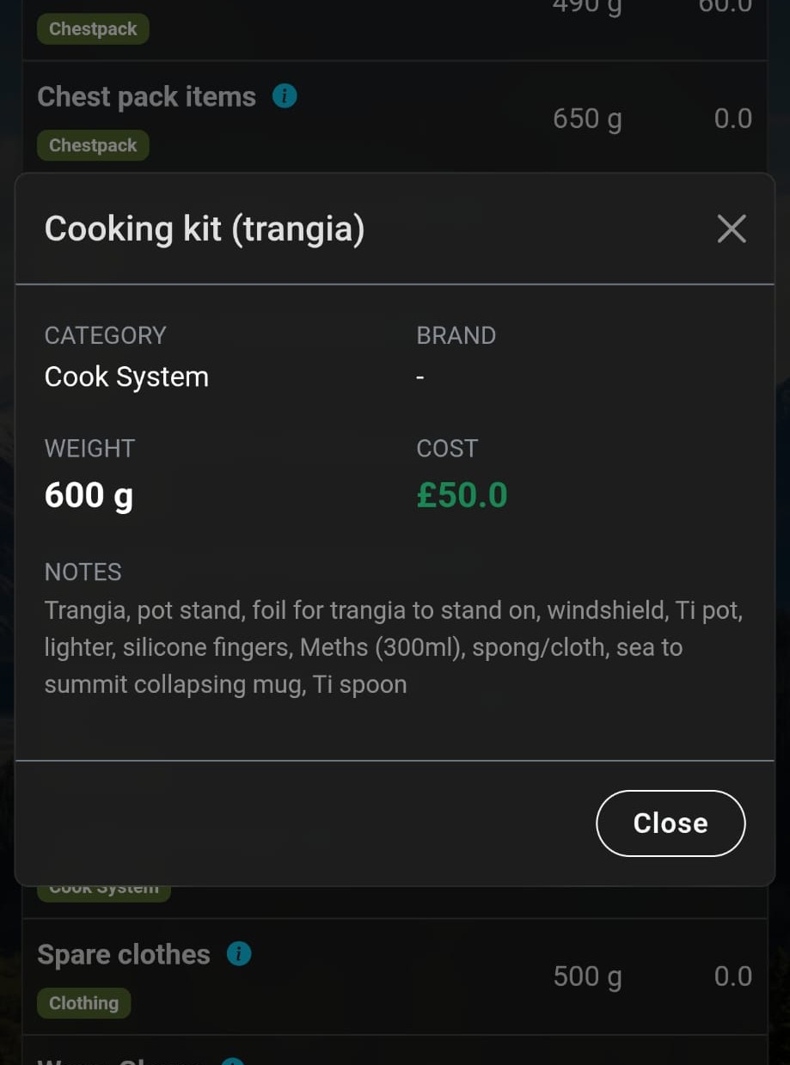Click the NOTES text describing the trangia kit
The height and width of the screenshot is (1065, 790).
(x=394, y=646)
